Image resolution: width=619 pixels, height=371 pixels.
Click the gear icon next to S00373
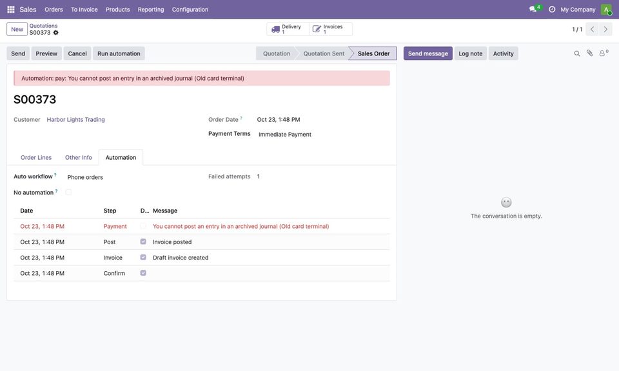click(x=55, y=33)
